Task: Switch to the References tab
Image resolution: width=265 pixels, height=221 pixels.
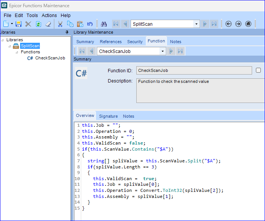Action: (x=110, y=42)
